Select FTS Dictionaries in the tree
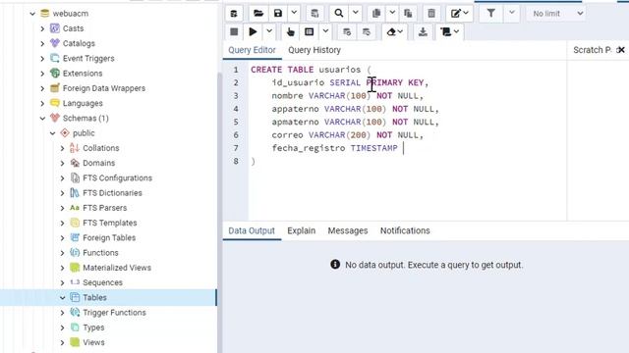The width and height of the screenshot is (629, 353). (112, 193)
